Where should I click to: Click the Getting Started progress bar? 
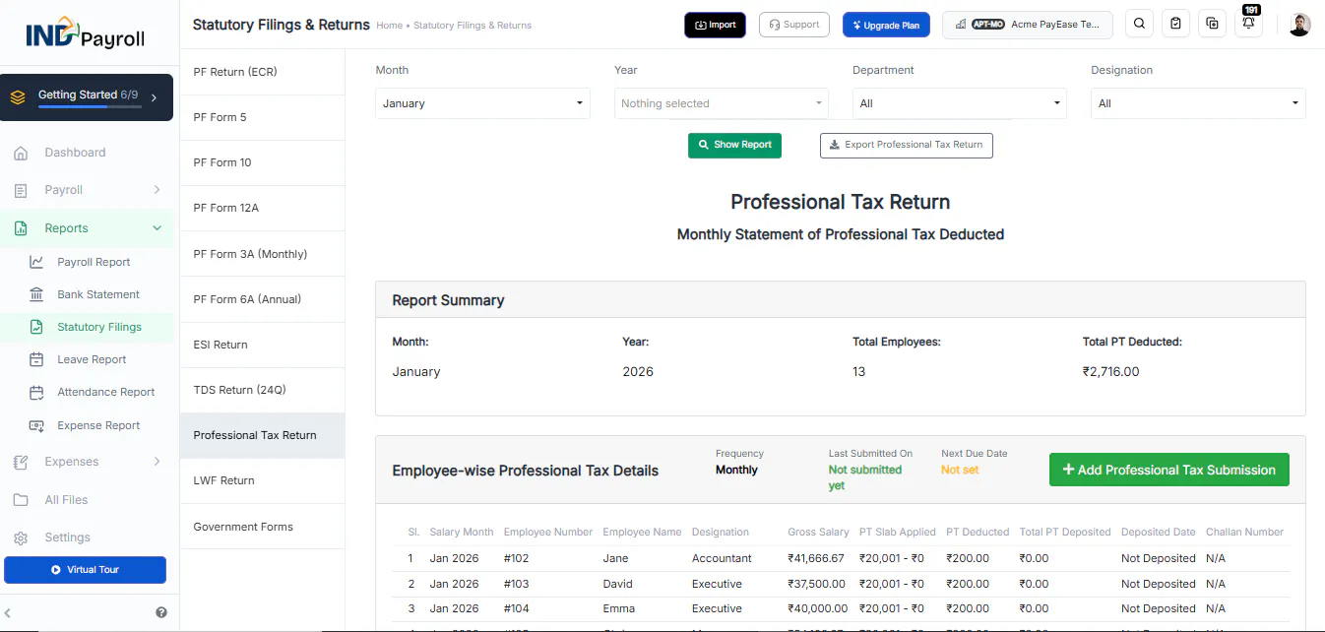click(x=89, y=106)
